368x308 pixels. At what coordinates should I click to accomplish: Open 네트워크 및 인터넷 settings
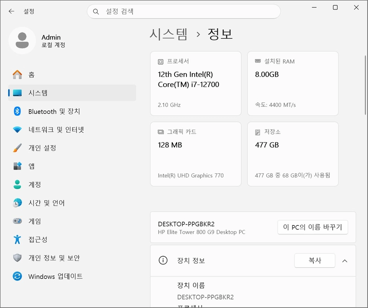tap(72, 129)
